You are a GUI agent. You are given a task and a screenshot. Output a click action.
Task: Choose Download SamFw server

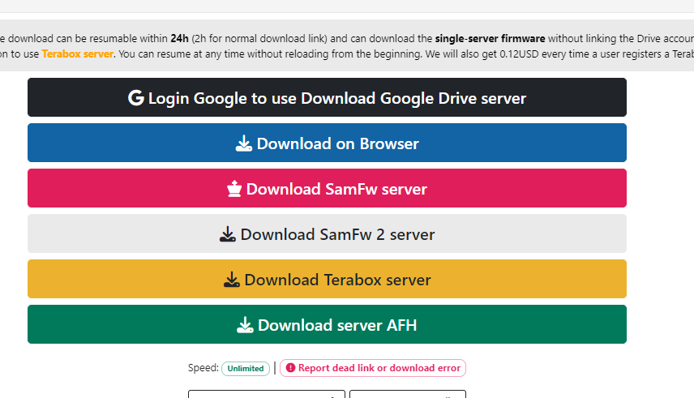coord(327,188)
